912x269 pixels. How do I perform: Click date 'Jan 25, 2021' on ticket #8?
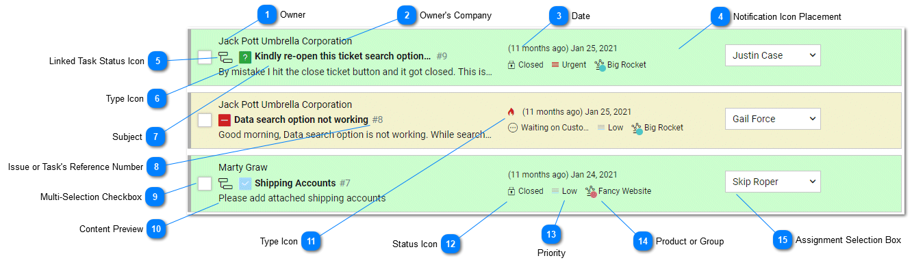(x=609, y=112)
